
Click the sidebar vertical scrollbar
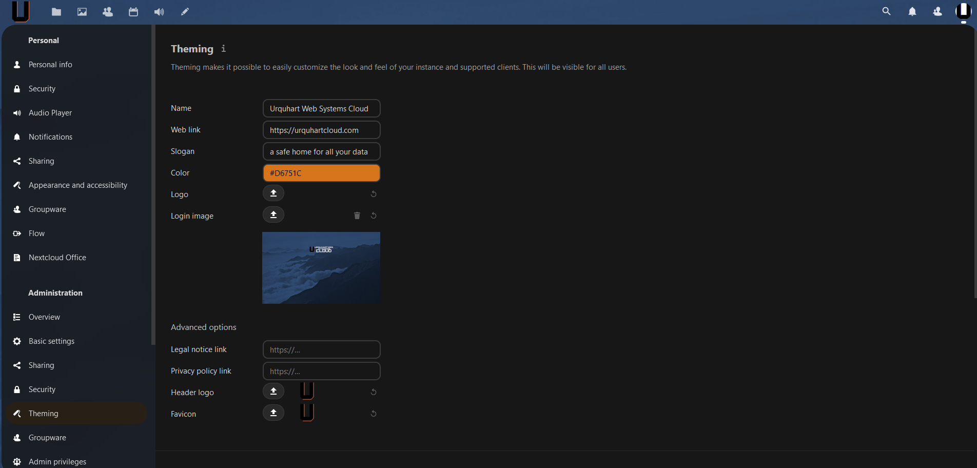pos(153,185)
